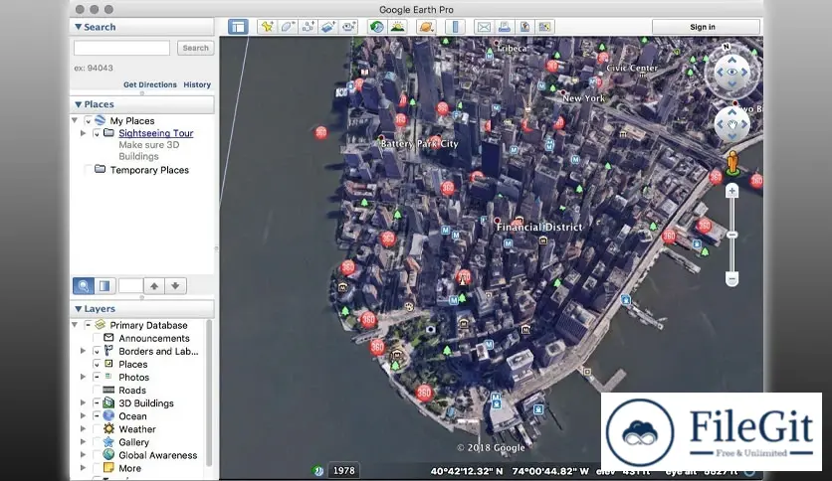The height and width of the screenshot is (481, 832).
Task: Toggle the sidebar visibility toolbar button
Action: tap(238, 27)
